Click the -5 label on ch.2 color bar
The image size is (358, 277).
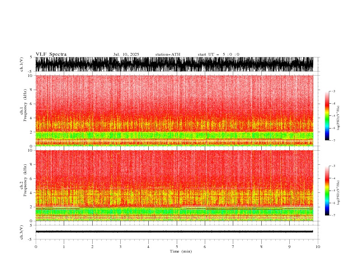click(x=334, y=191)
